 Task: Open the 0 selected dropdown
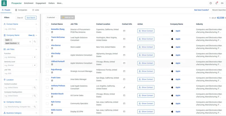(52, 17)
